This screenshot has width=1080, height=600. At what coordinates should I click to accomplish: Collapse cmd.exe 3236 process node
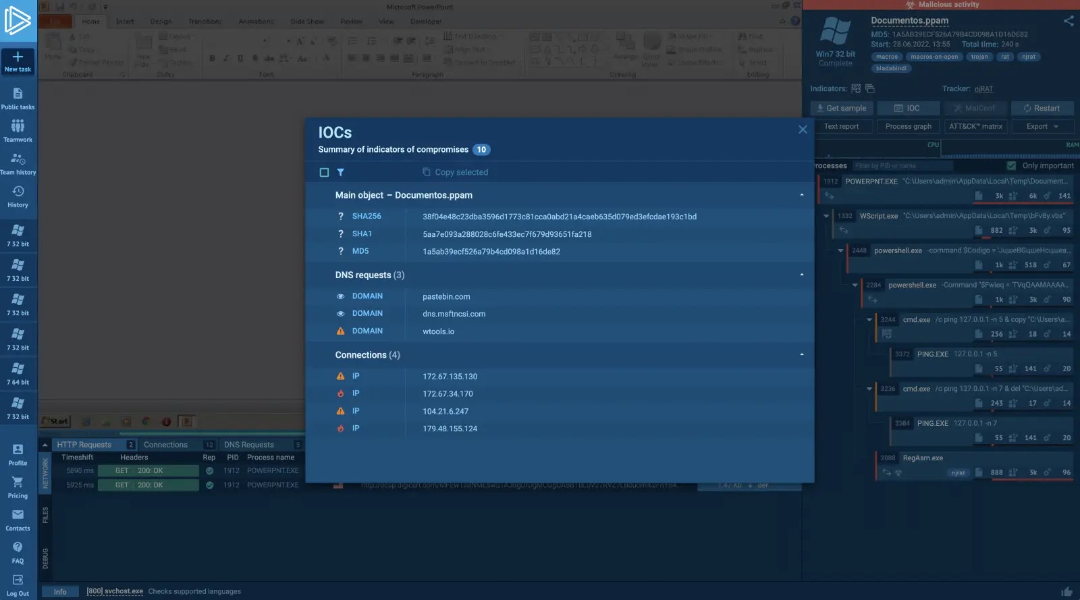pos(869,389)
